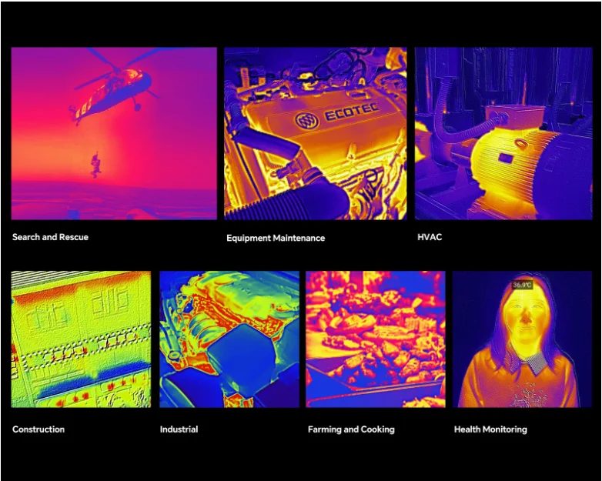Select the HVAC motor thermal image
Viewport: 602px width, 481px height.
(x=503, y=134)
